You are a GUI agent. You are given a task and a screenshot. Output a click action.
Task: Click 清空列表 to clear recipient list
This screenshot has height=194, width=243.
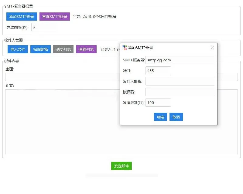point(63,49)
